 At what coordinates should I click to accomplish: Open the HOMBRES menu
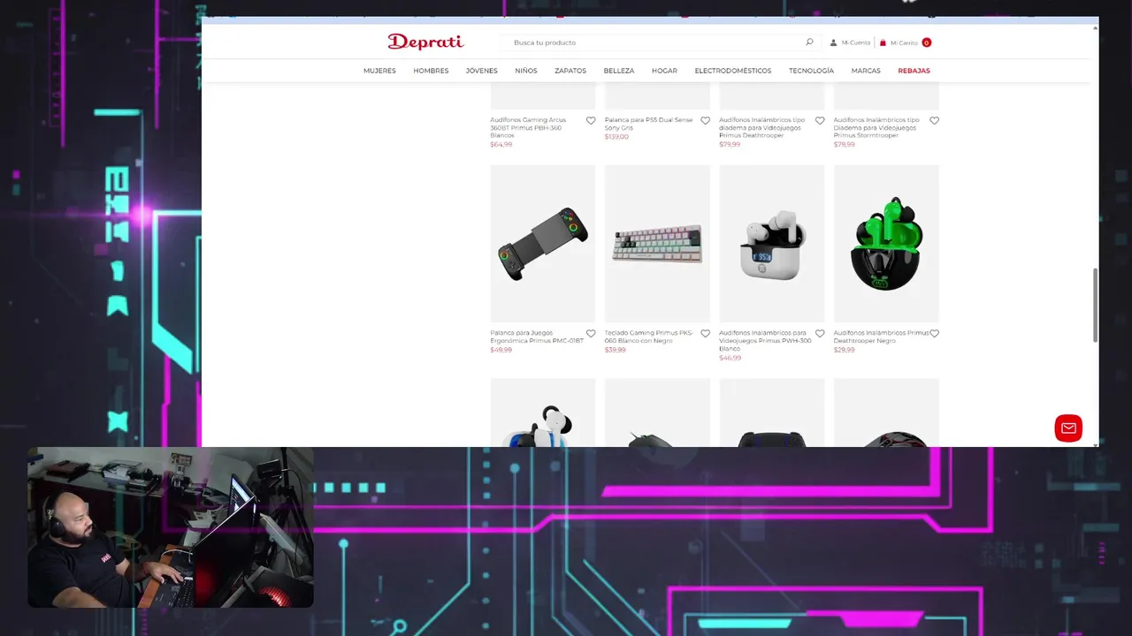431,71
